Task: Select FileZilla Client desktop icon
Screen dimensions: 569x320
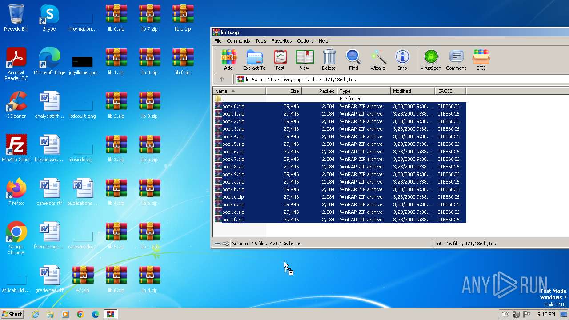Action: click(x=16, y=148)
